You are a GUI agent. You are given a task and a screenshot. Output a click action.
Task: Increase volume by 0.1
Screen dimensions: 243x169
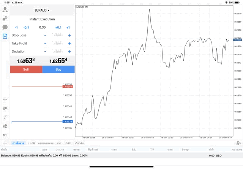(58, 27)
